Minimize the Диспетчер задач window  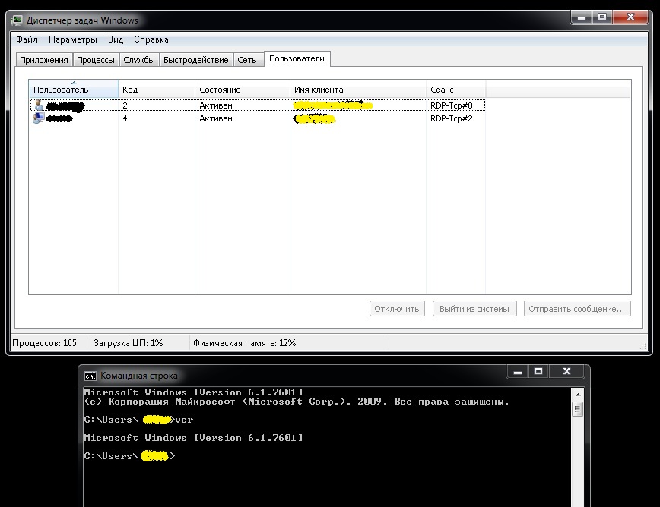click(x=582, y=17)
